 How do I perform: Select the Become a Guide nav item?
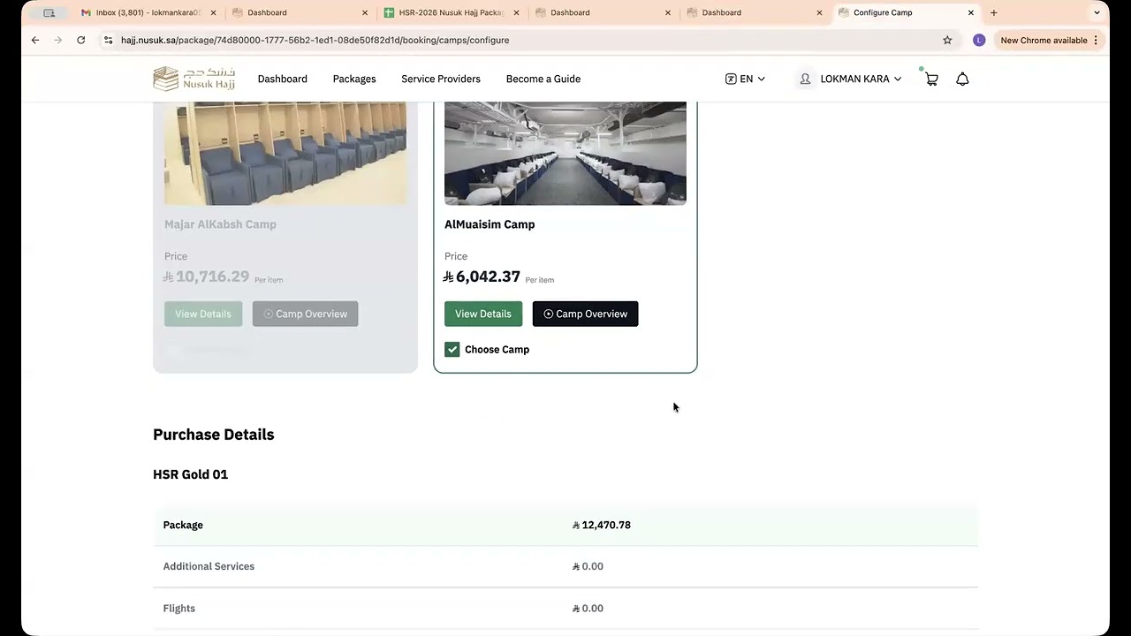[x=543, y=79]
